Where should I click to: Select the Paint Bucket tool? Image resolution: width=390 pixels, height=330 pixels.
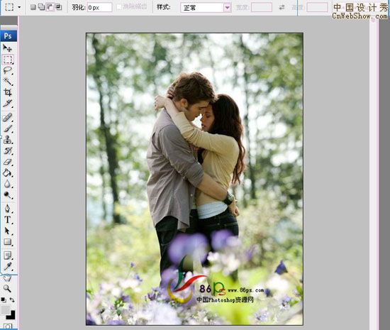[8, 173]
